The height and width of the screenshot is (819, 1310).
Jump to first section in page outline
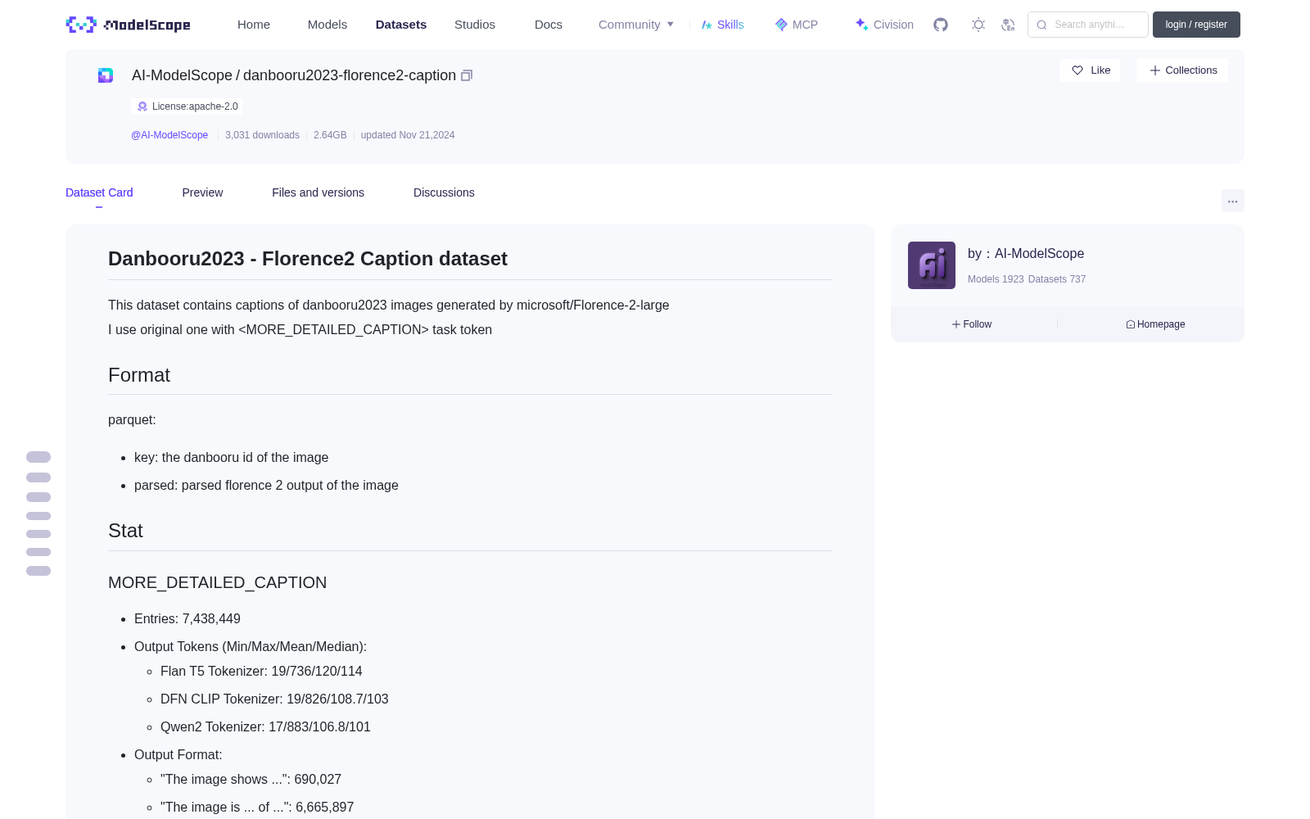[x=38, y=457]
